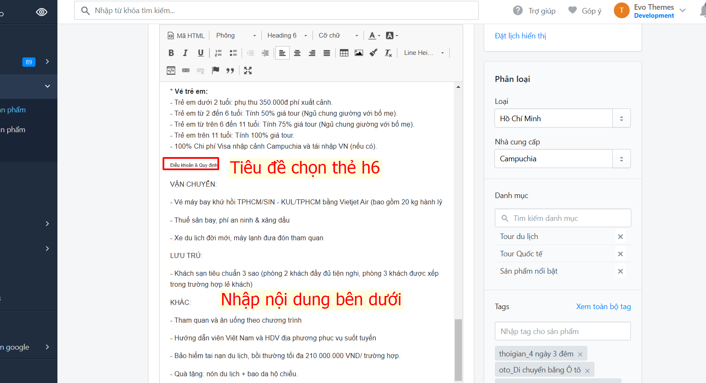Remove the oto_Di chuyển bằng Ô tô tag
Image resolution: width=706 pixels, height=383 pixels.
point(587,371)
